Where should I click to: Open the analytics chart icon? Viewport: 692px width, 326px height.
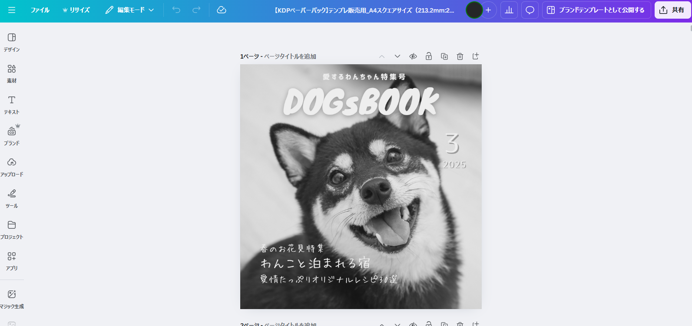[509, 10]
